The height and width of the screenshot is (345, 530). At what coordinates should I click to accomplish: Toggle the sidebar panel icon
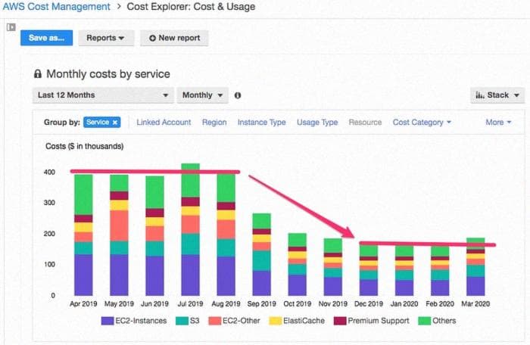coord(11,27)
